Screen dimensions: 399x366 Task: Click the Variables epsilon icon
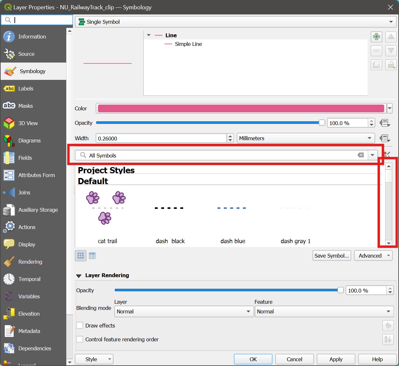pos(9,296)
